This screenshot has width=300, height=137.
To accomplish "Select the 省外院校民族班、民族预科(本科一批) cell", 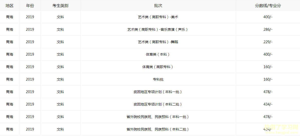I will (x=158, y=117).
